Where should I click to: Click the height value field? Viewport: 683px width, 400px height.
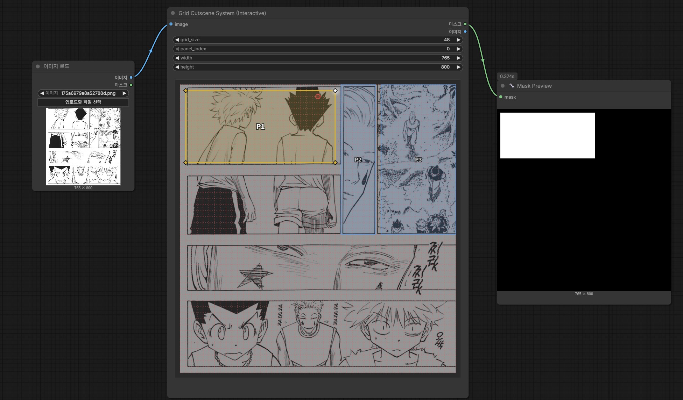318,67
